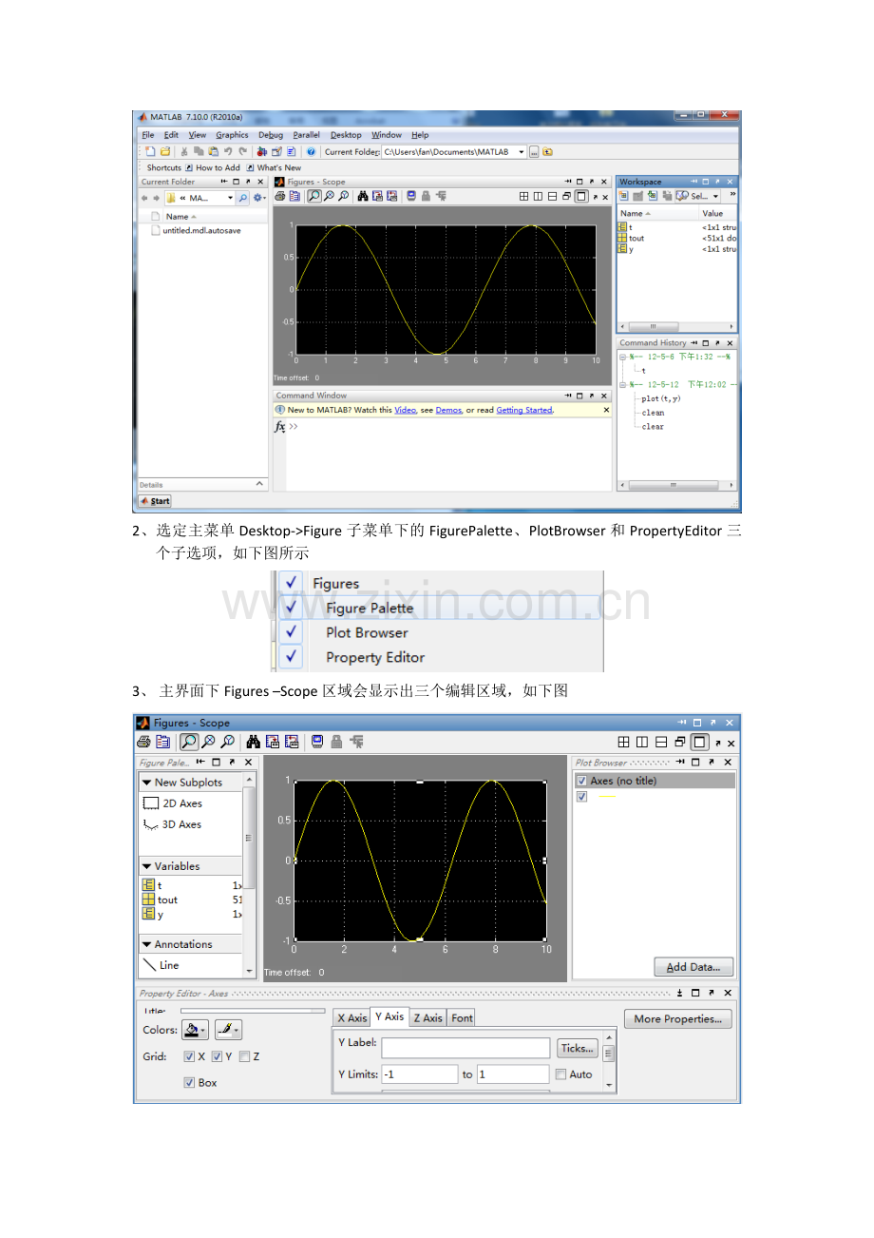Toggle Grid X checkbox in Property Editor
Viewport: 874px width, 1238px height.
189,1056
